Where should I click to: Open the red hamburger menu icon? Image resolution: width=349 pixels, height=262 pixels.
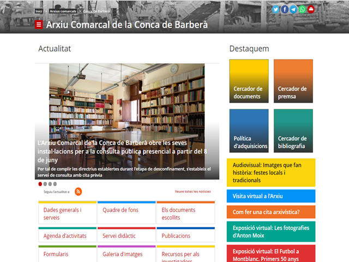pyautogui.click(x=39, y=25)
